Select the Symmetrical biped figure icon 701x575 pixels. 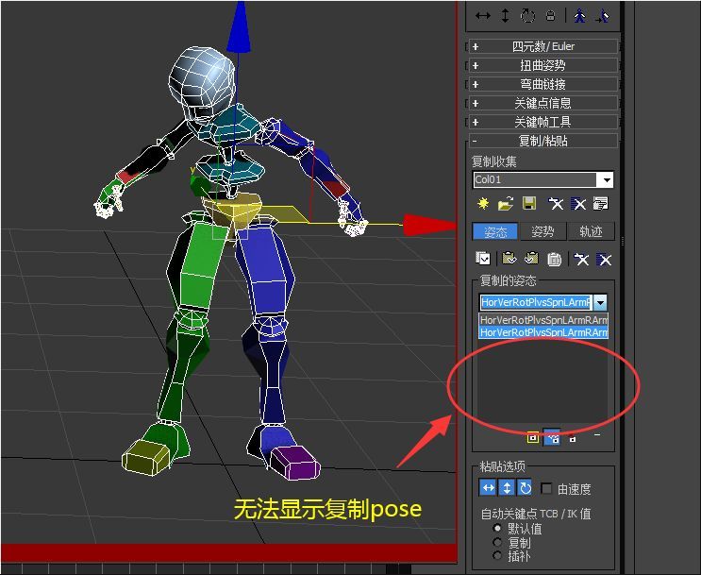[580, 16]
